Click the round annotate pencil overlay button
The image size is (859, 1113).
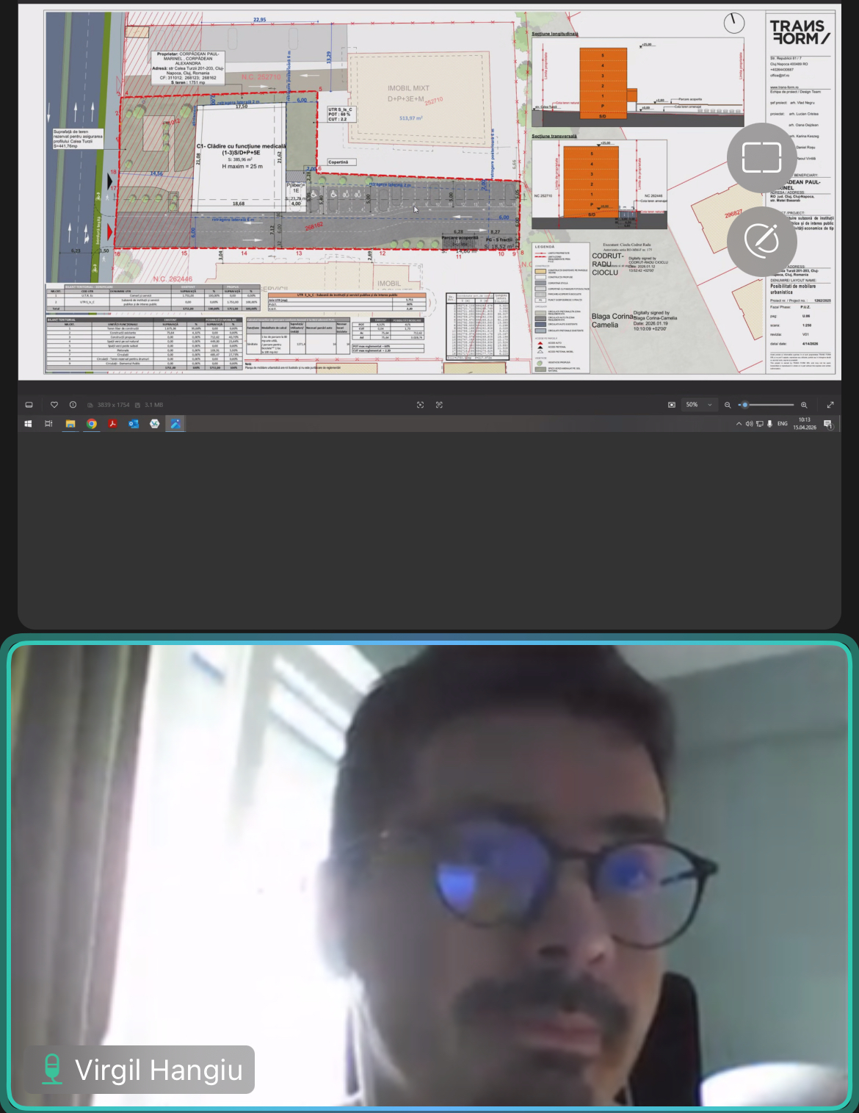(761, 240)
